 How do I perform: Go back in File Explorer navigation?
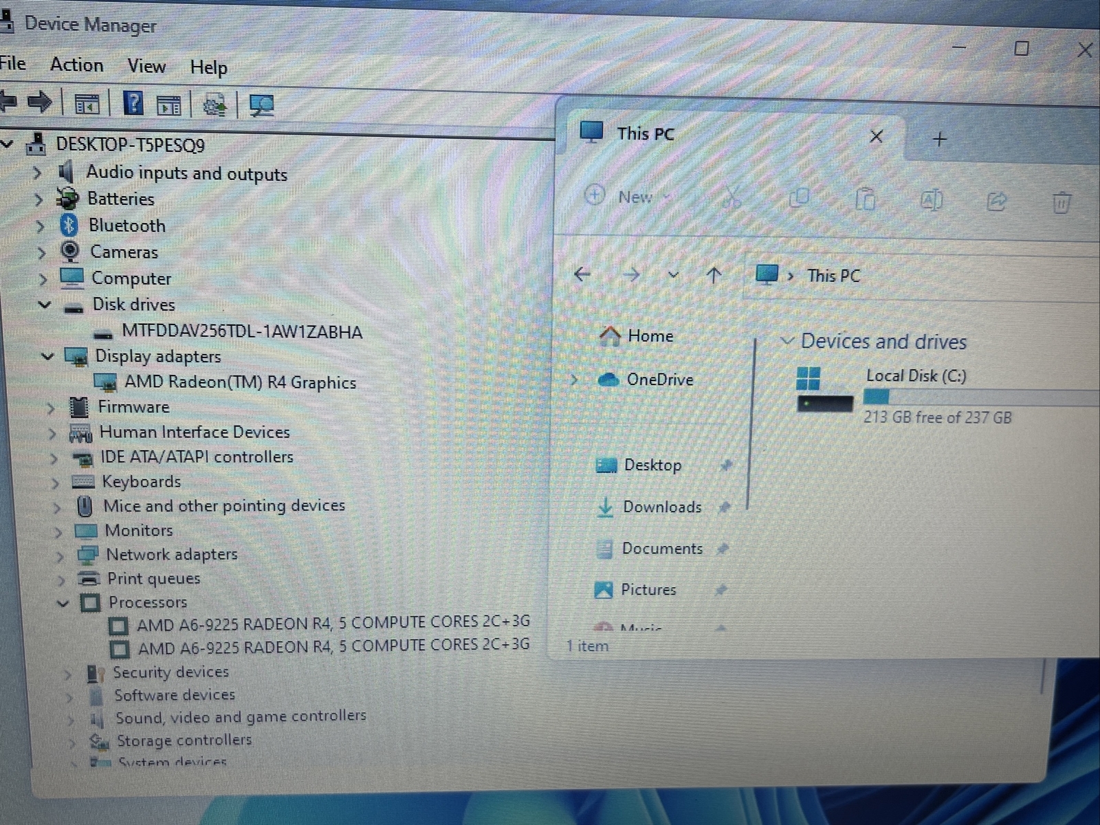click(582, 274)
